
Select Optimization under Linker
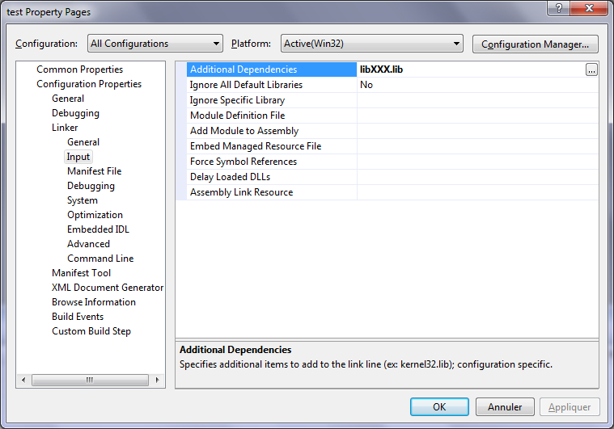(95, 215)
